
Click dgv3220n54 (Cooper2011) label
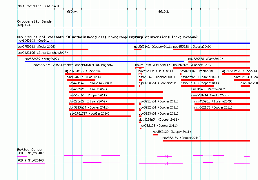159,83
